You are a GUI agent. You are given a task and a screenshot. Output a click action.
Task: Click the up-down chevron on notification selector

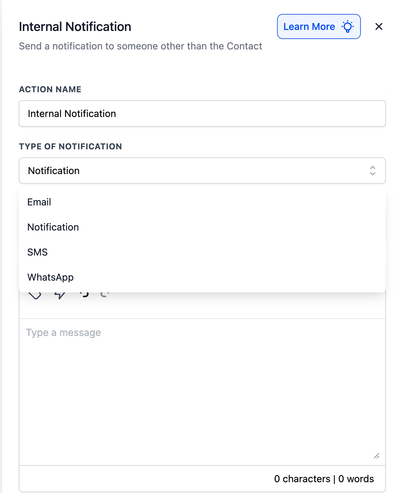click(373, 171)
